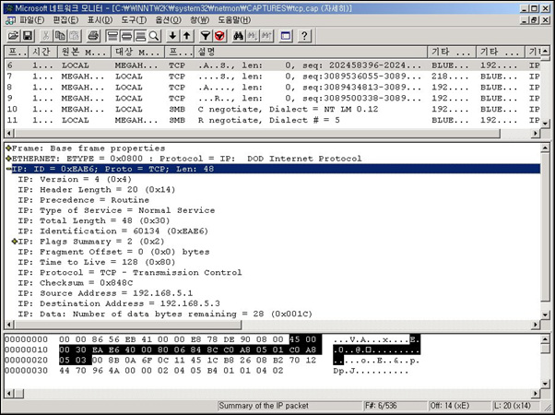Open the 도움말(H) menu
This screenshot has height=415, width=555.
click(234, 20)
